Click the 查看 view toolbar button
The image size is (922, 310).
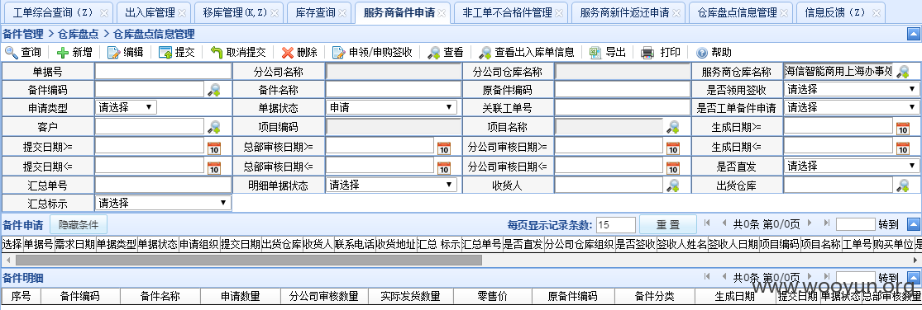[x=445, y=53]
